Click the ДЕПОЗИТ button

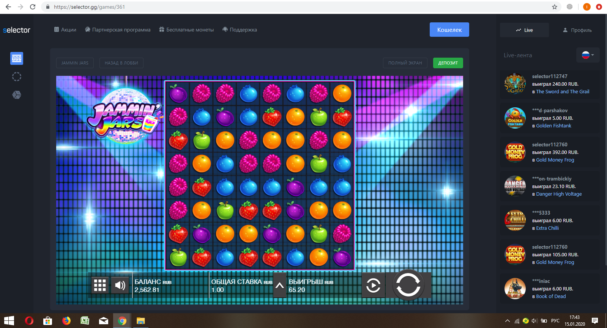coord(448,63)
